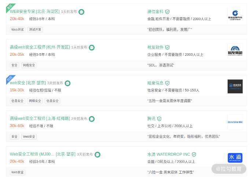This screenshot has height=177, width=250.
Task: Open the Tencent company logo
Action: point(235,122)
